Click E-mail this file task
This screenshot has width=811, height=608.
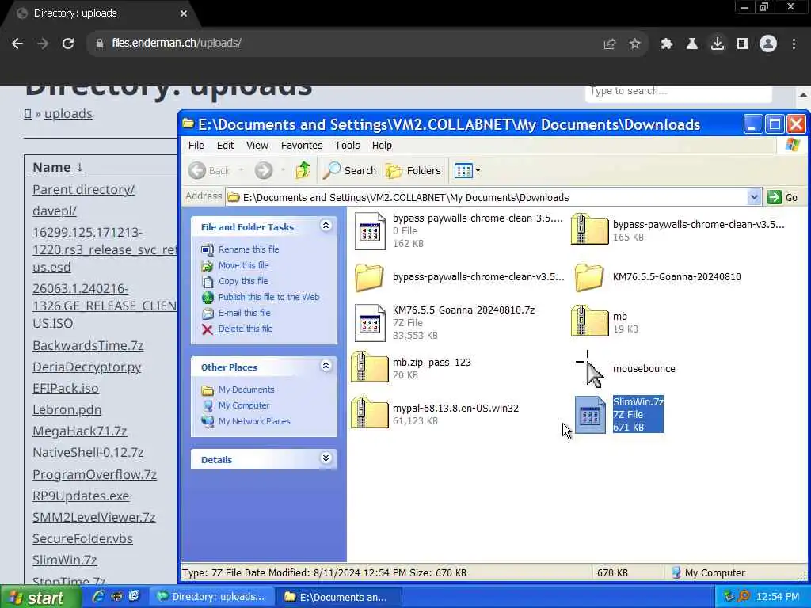point(244,313)
